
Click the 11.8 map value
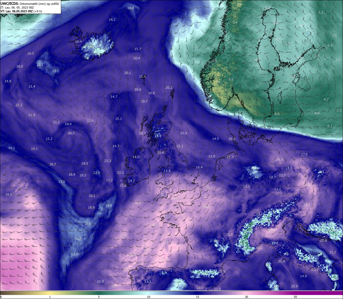[78, 239]
